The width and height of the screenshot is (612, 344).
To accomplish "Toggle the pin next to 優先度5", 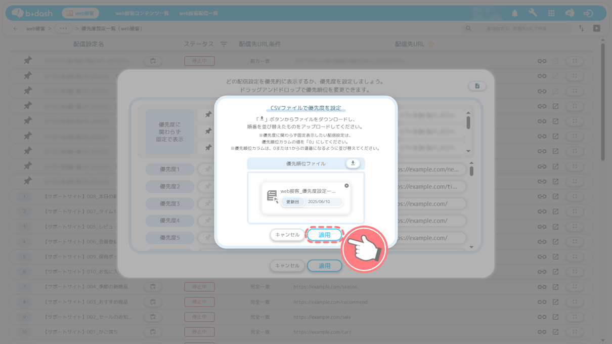I will coord(208,238).
